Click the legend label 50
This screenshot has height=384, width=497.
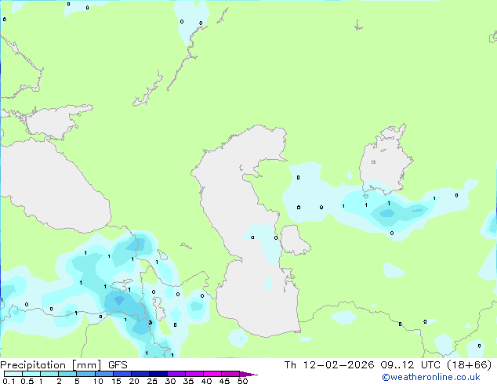coord(242,381)
